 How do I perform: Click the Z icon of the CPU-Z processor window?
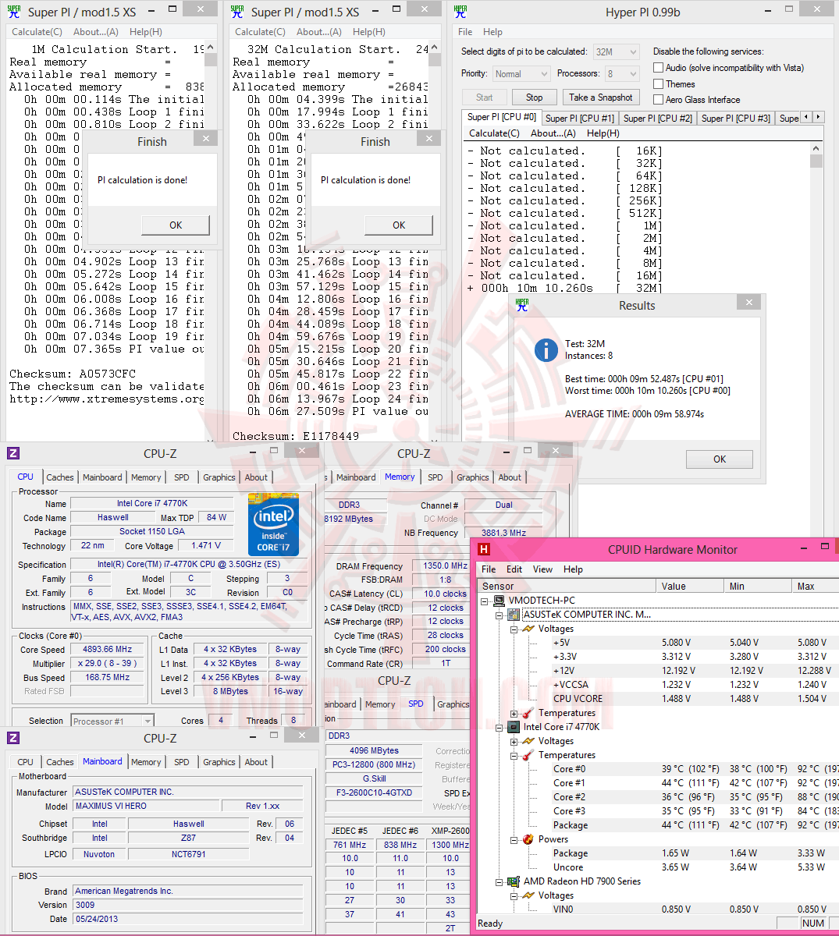tap(13, 453)
